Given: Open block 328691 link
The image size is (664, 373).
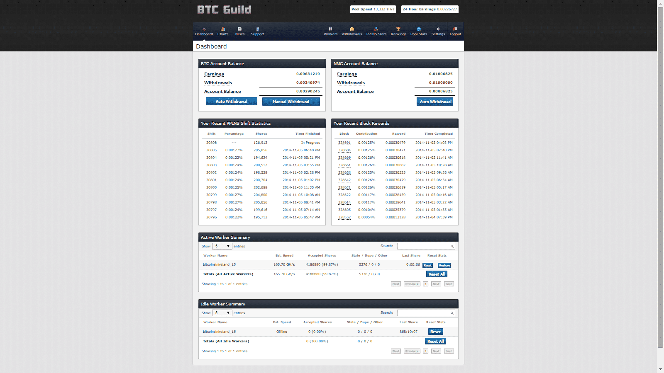Looking at the screenshot, I should (344, 143).
